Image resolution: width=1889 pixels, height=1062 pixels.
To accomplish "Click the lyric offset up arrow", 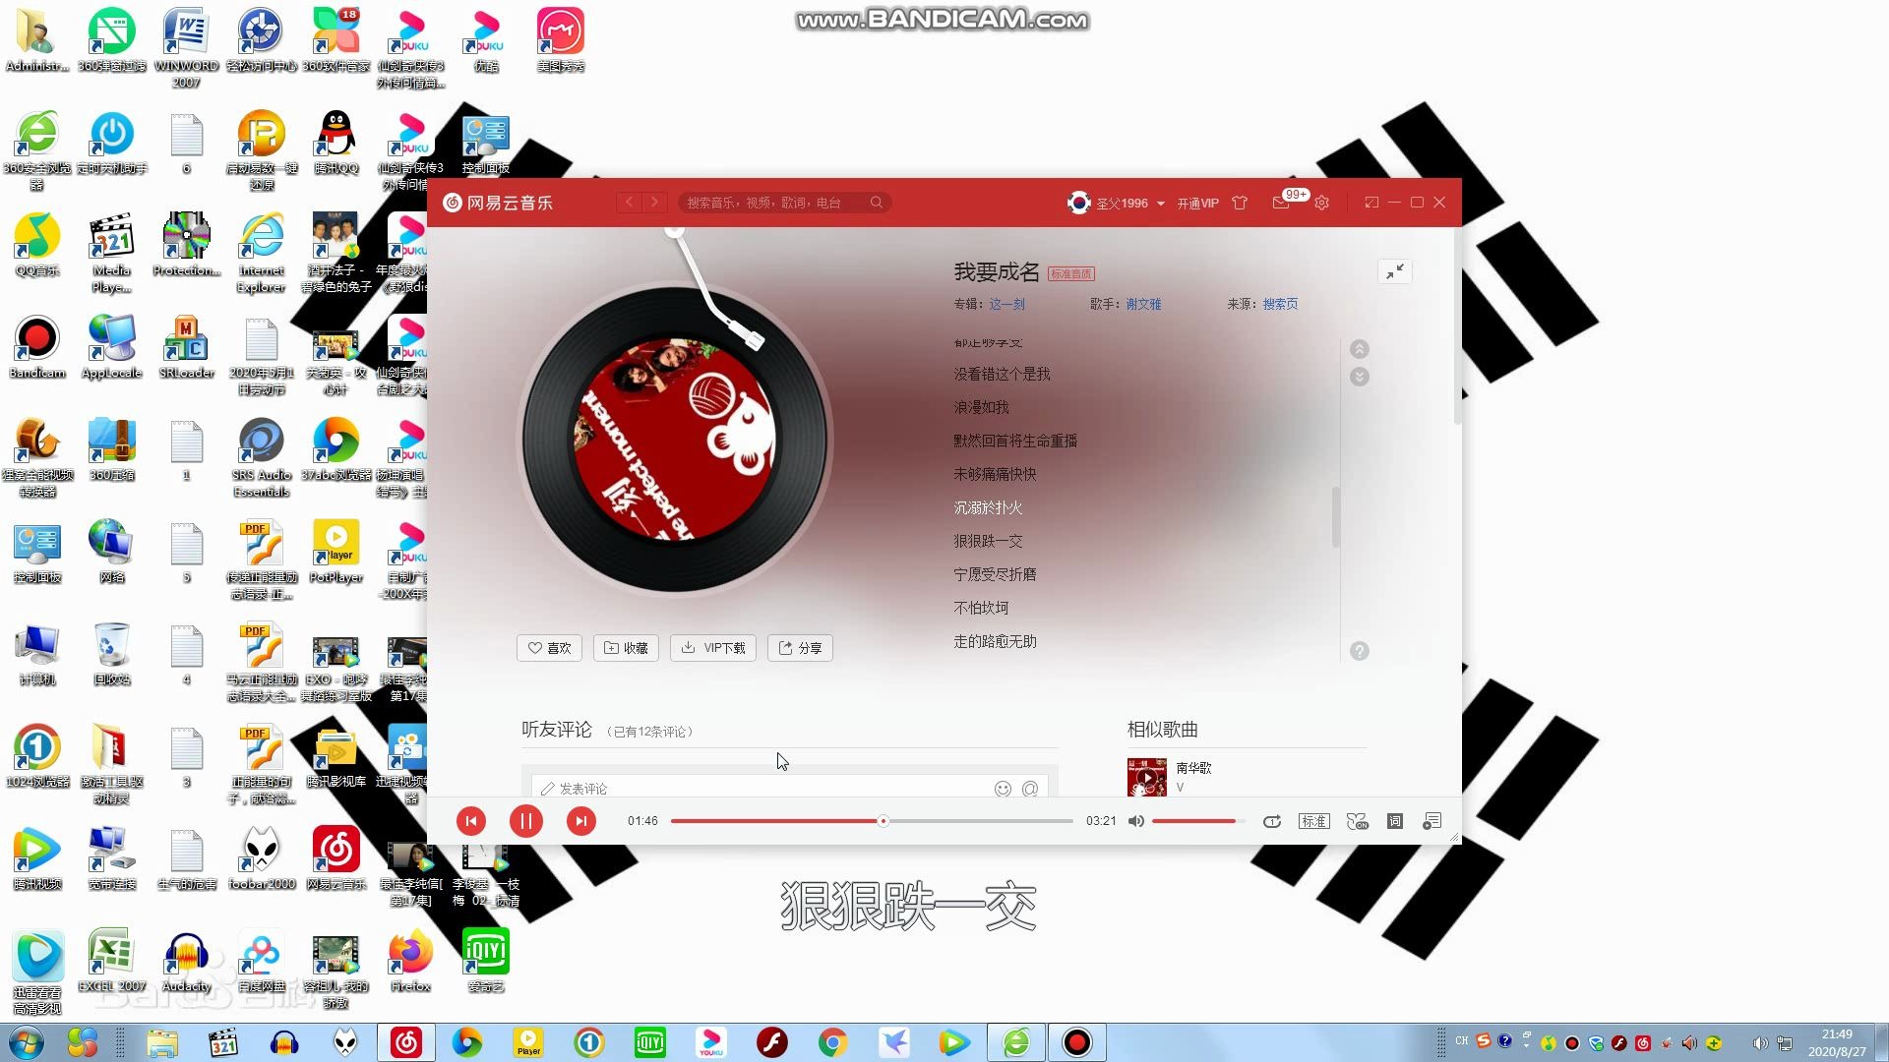I will pyautogui.click(x=1360, y=349).
